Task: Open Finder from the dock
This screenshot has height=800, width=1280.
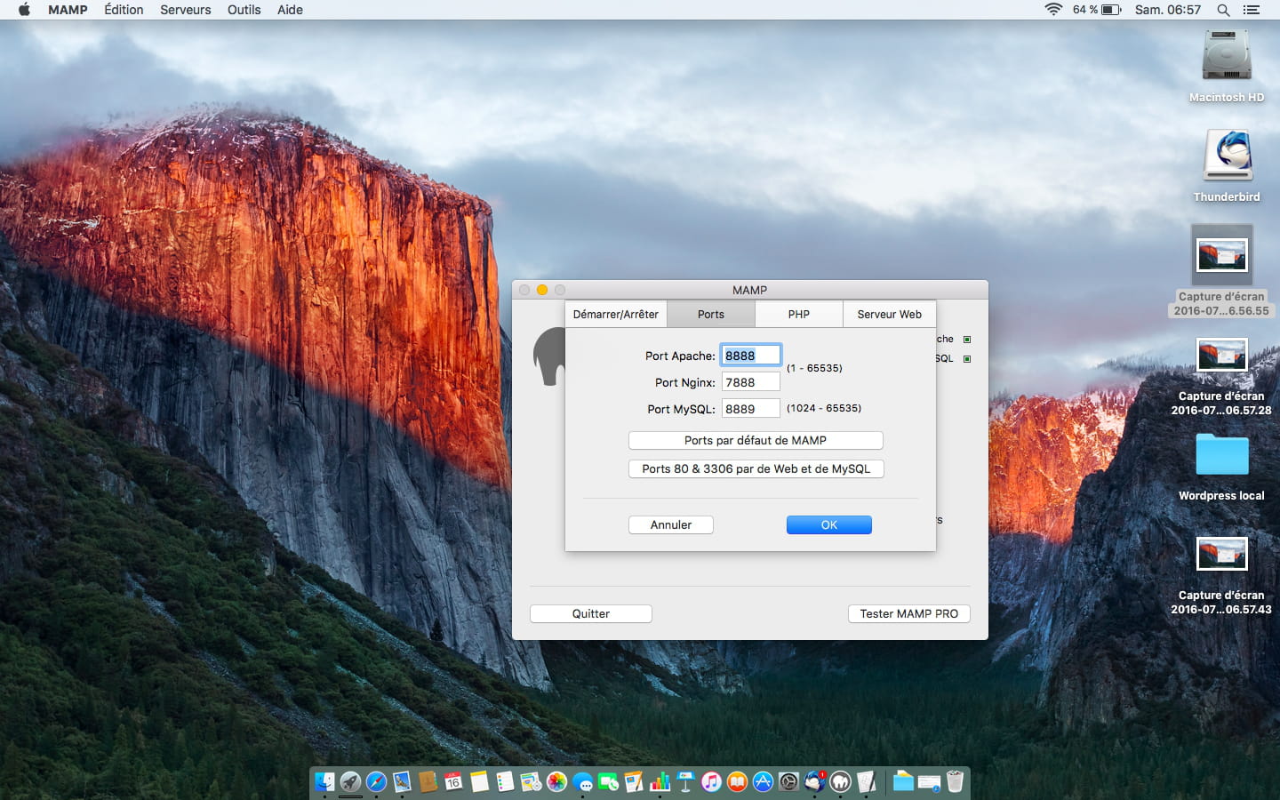Action: tap(324, 781)
